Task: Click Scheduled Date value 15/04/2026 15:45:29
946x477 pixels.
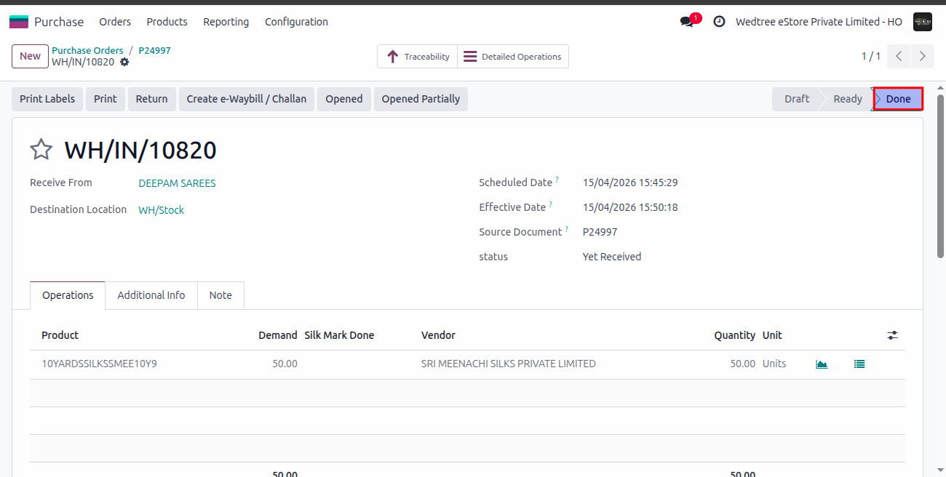Action: tap(630, 183)
